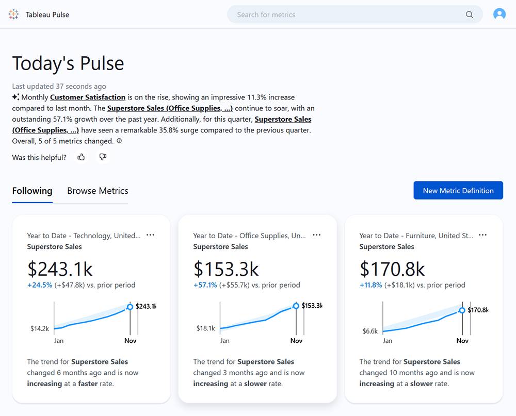Click the New Metric Definition button
The width and height of the screenshot is (516, 416).
[x=458, y=190]
